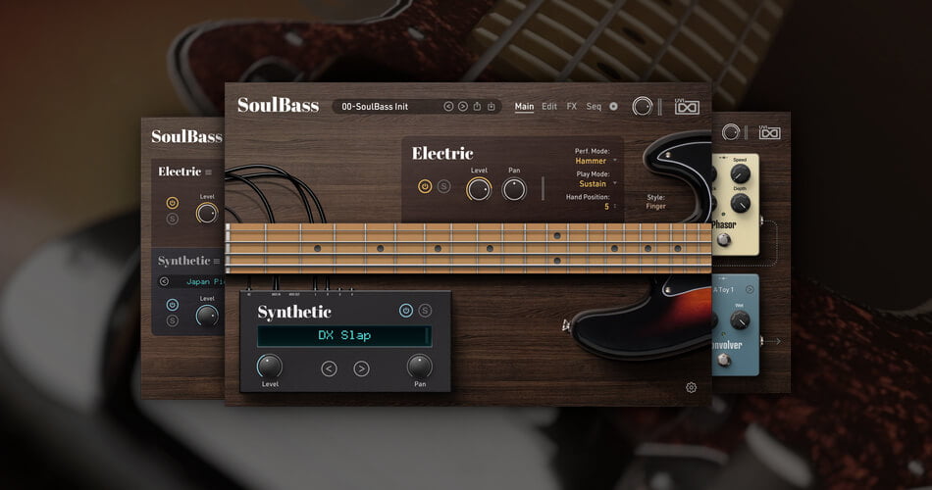Open the Play Mode Sustain dropdown

[x=597, y=184]
